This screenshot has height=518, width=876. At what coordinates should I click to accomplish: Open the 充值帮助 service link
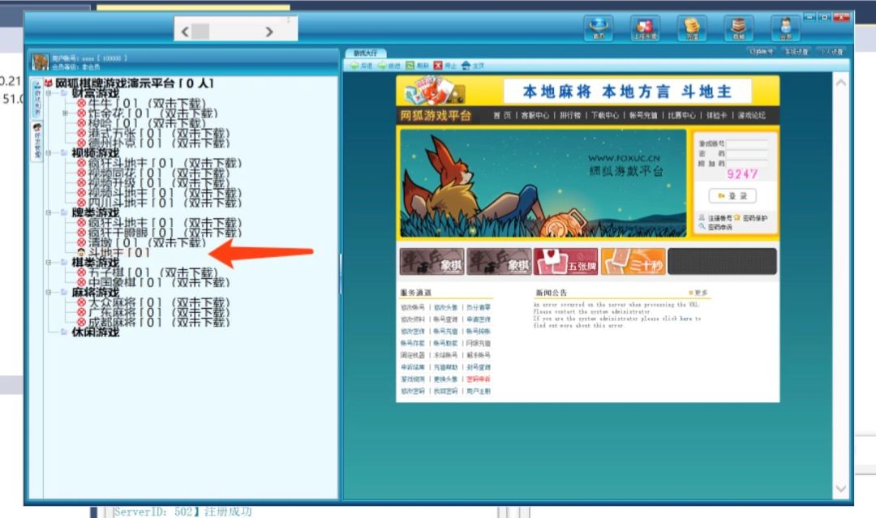pyautogui.click(x=445, y=367)
